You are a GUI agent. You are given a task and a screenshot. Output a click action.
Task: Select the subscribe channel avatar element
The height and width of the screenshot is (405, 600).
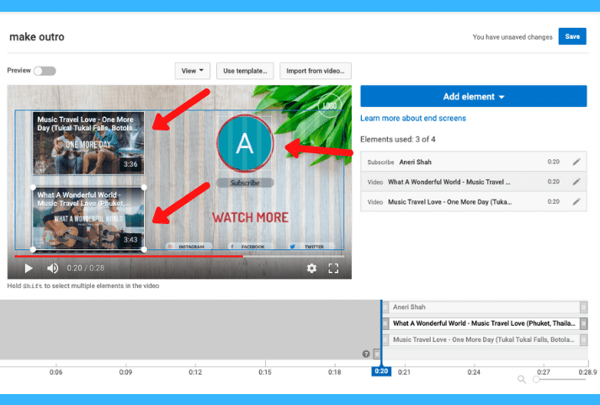pyautogui.click(x=245, y=143)
